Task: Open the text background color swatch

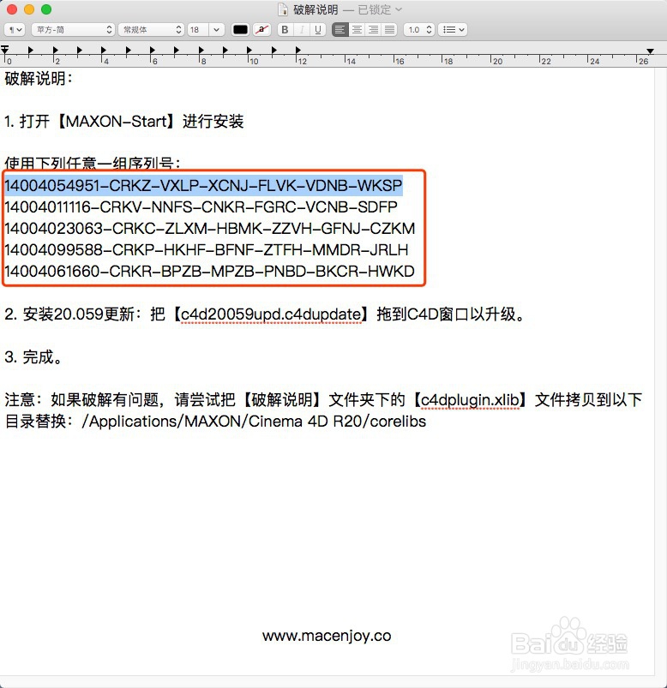Action: click(261, 29)
